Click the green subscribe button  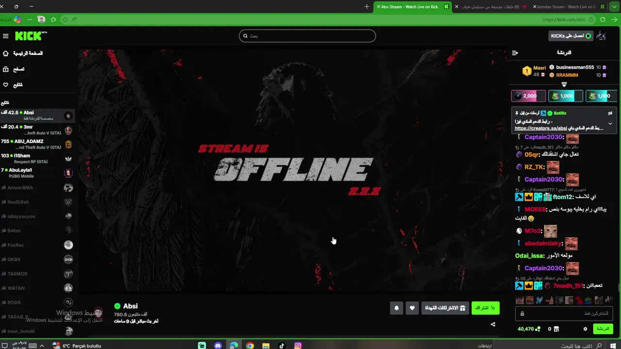click(x=485, y=308)
